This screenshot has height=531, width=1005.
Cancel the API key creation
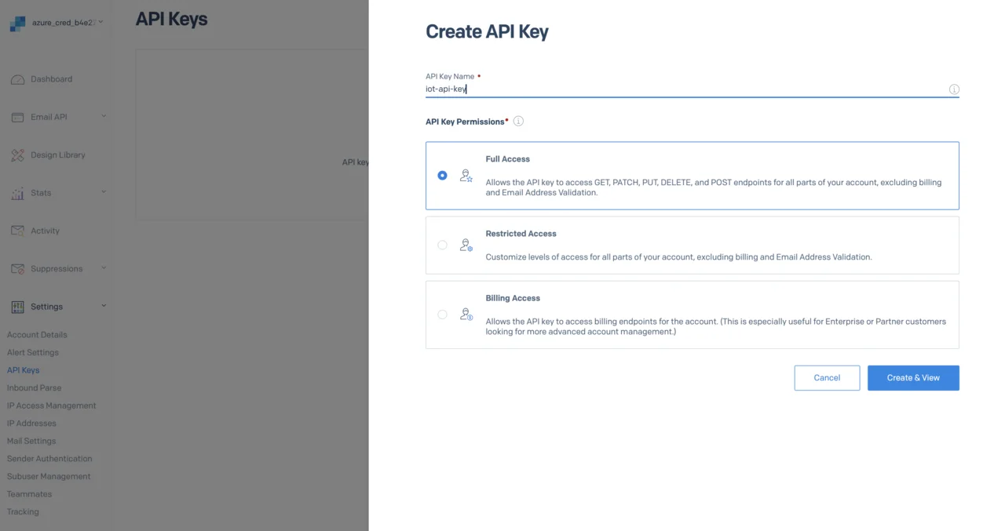pos(827,378)
